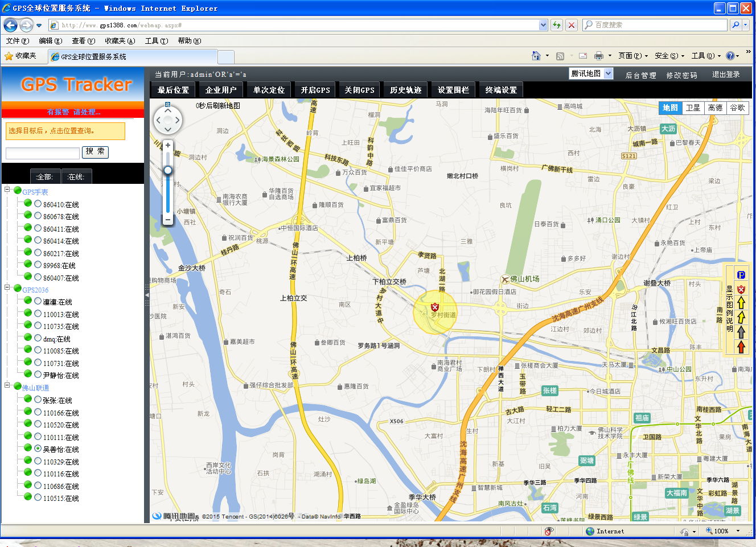Open the 文件(F) menu
The width and height of the screenshot is (756, 547).
(x=17, y=41)
